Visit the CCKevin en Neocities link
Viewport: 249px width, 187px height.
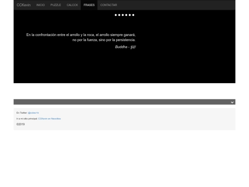click(x=49, y=119)
